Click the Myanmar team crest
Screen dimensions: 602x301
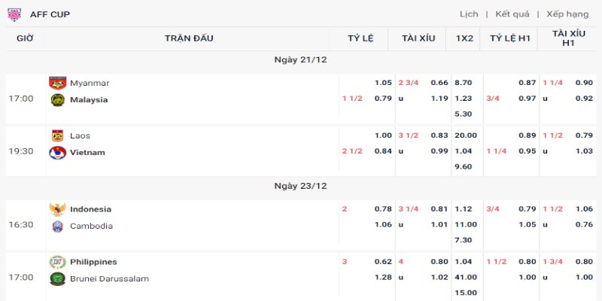pyautogui.click(x=57, y=83)
